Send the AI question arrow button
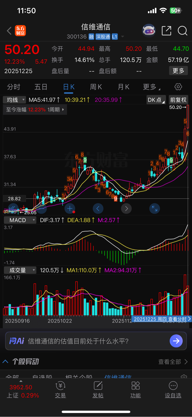 (x=176, y=341)
